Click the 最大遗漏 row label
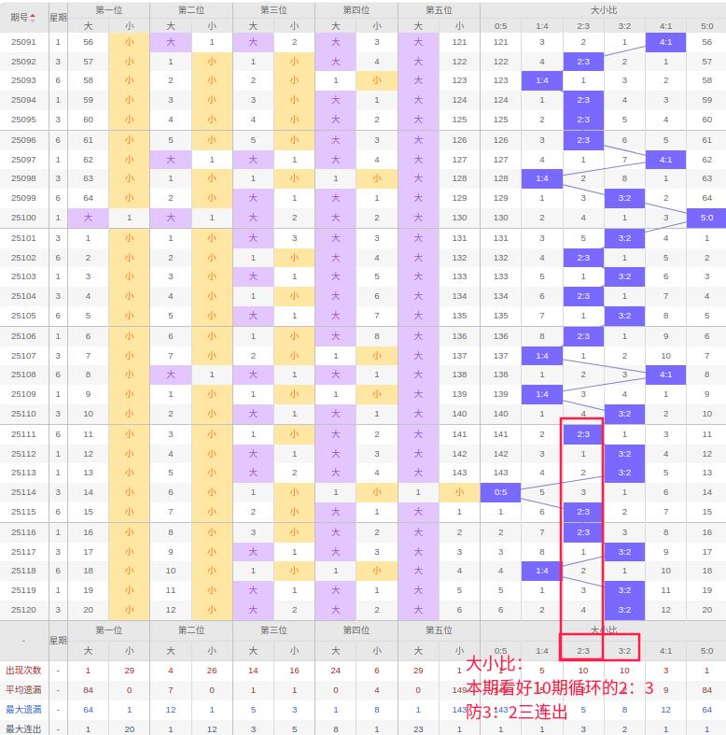 click(23, 710)
